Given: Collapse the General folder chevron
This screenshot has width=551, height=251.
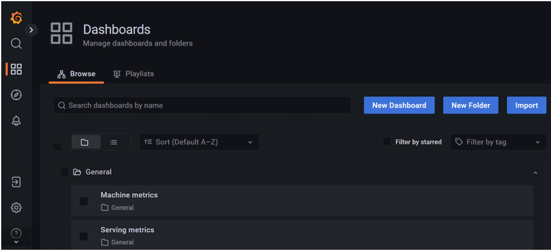Looking at the screenshot, I should point(535,173).
